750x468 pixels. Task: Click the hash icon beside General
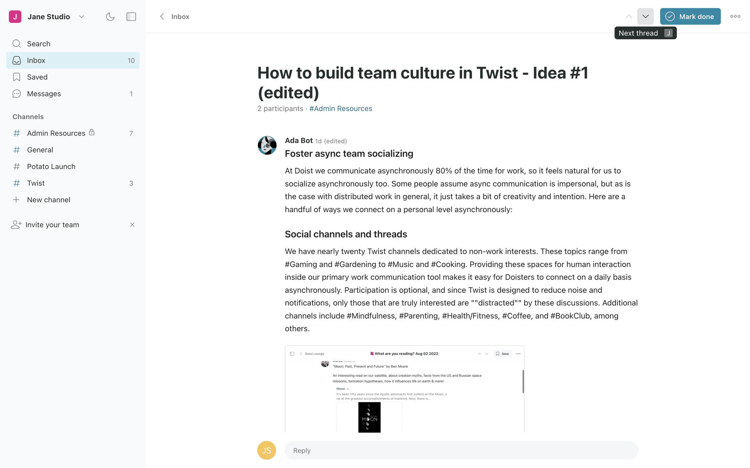16,150
